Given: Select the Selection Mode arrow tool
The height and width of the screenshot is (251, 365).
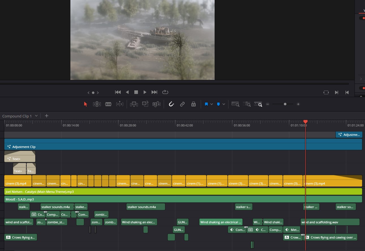Looking at the screenshot, I should coord(86,104).
